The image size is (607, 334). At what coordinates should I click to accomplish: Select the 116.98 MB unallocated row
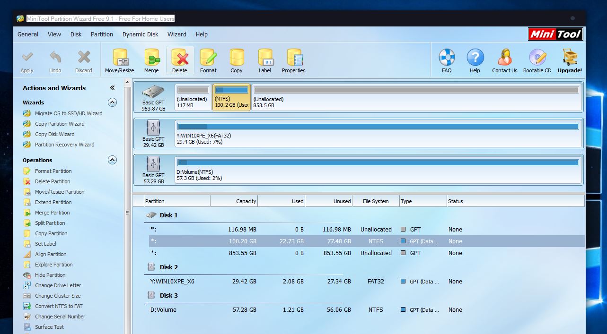367,229
